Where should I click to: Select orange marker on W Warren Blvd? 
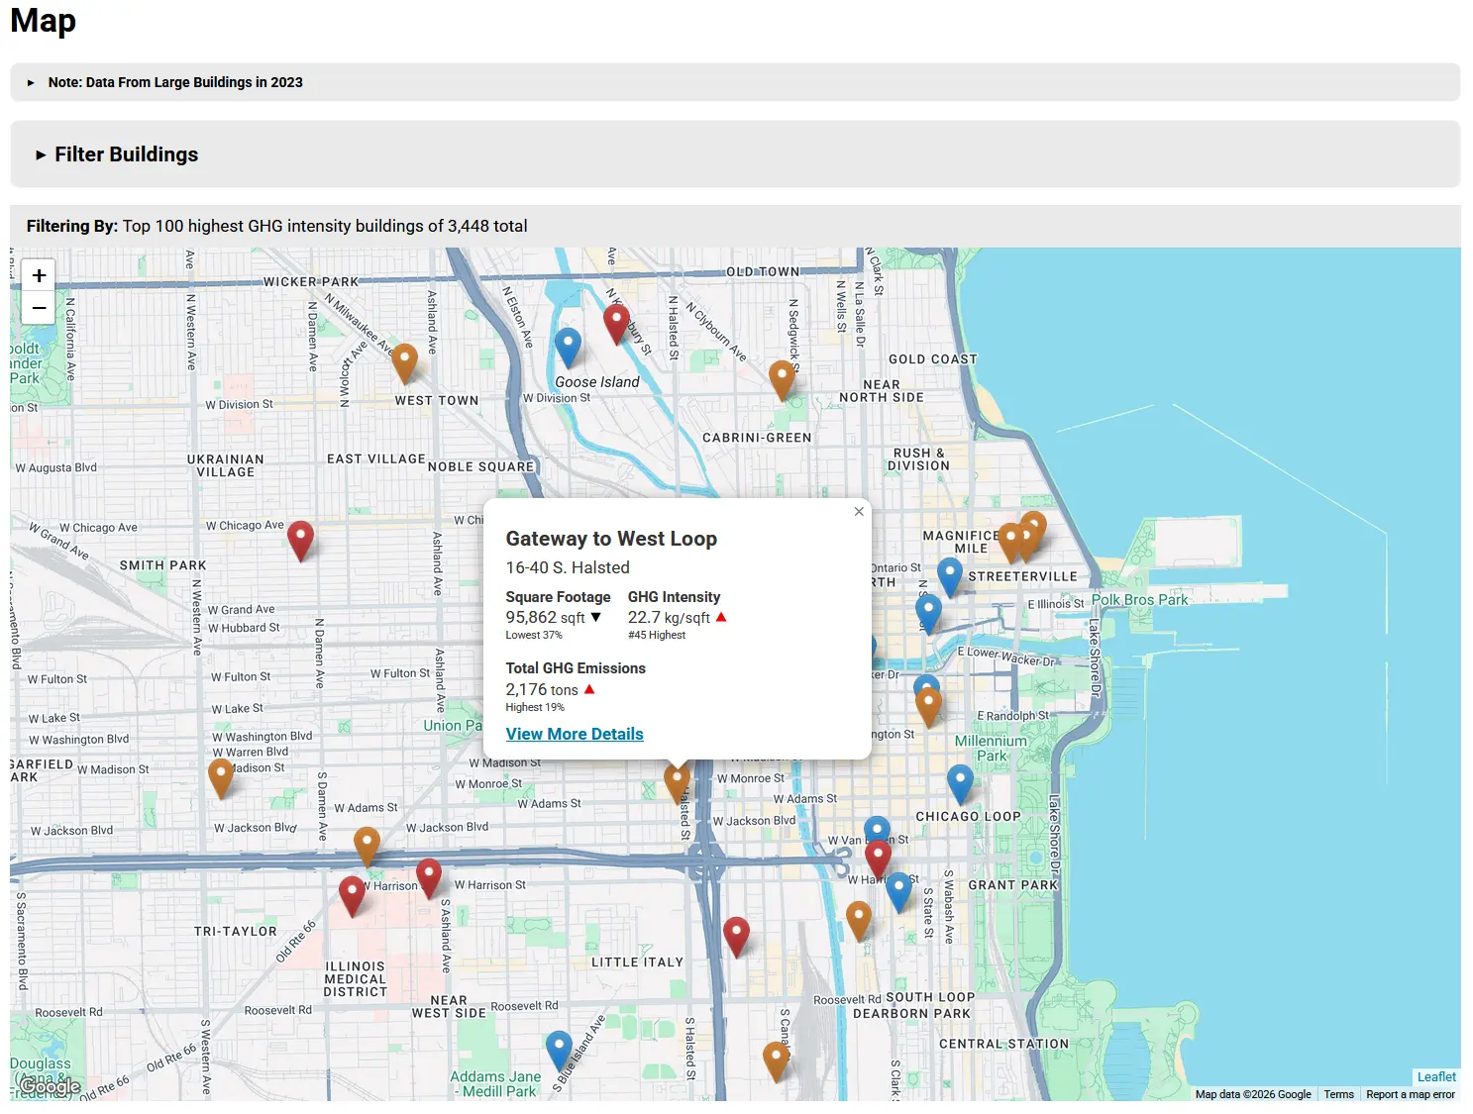[x=221, y=777]
